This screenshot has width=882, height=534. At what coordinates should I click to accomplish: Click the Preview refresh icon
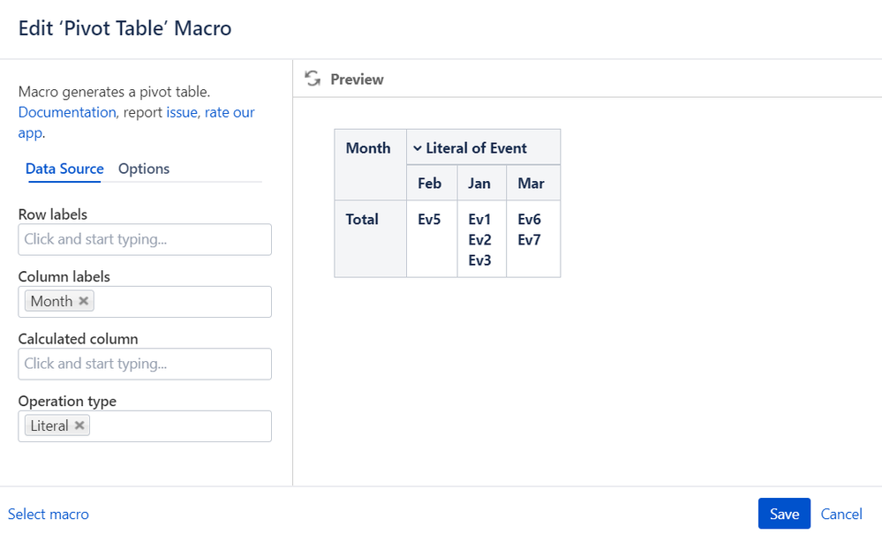point(313,79)
